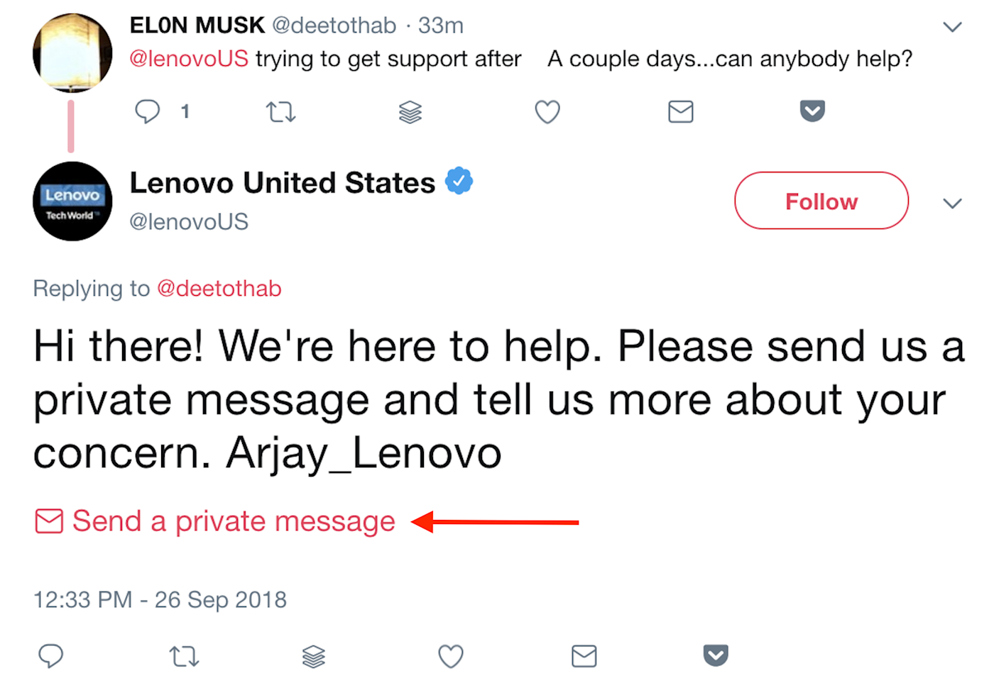Expand the top tweet's chevron menu

pyautogui.click(x=952, y=27)
